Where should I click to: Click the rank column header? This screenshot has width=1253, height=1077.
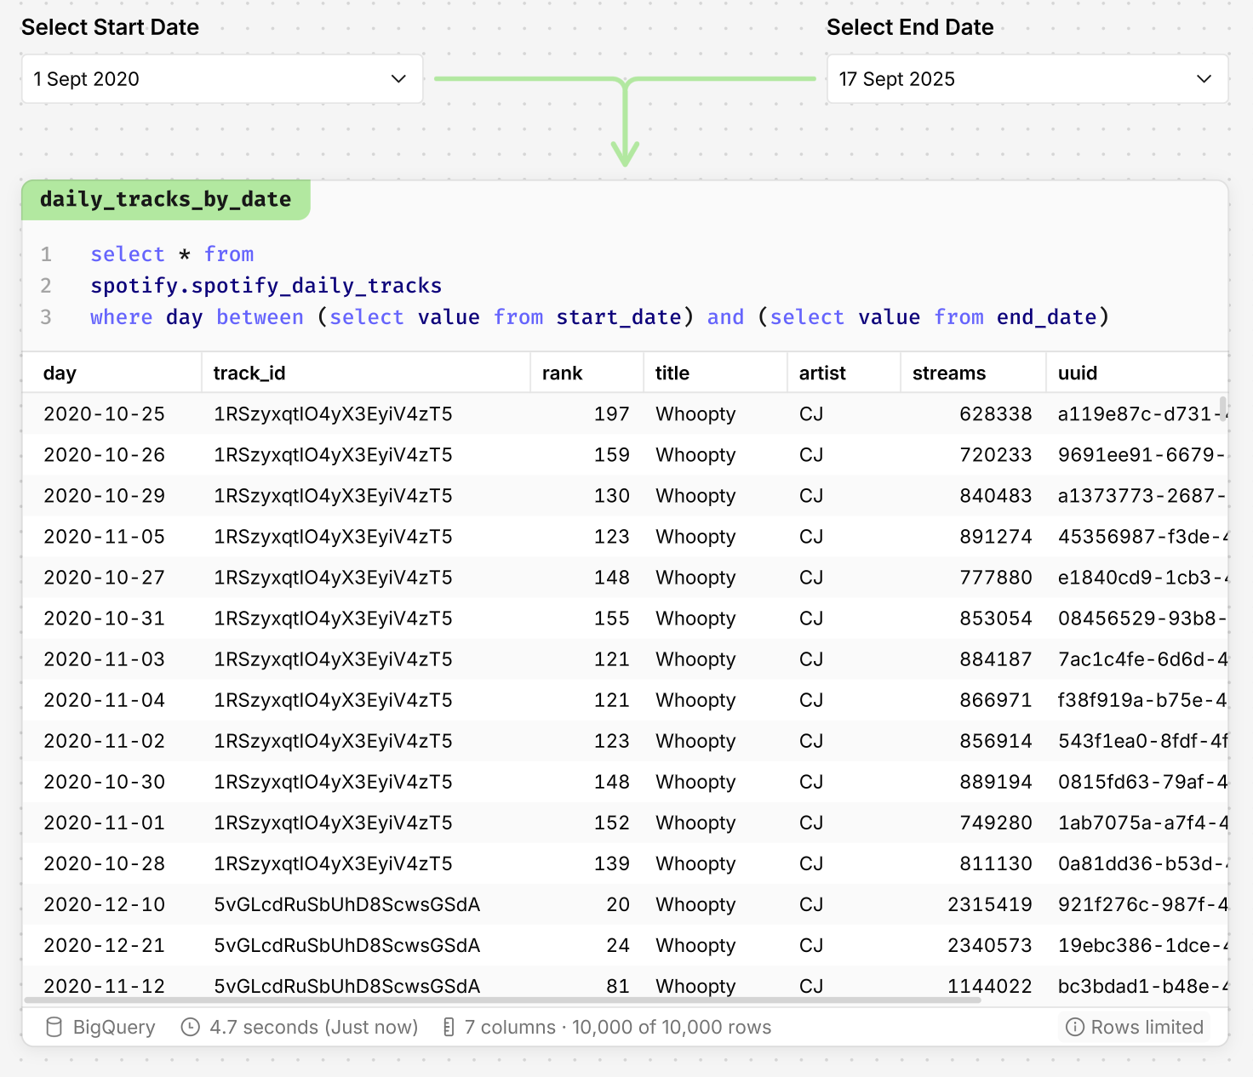click(x=562, y=373)
